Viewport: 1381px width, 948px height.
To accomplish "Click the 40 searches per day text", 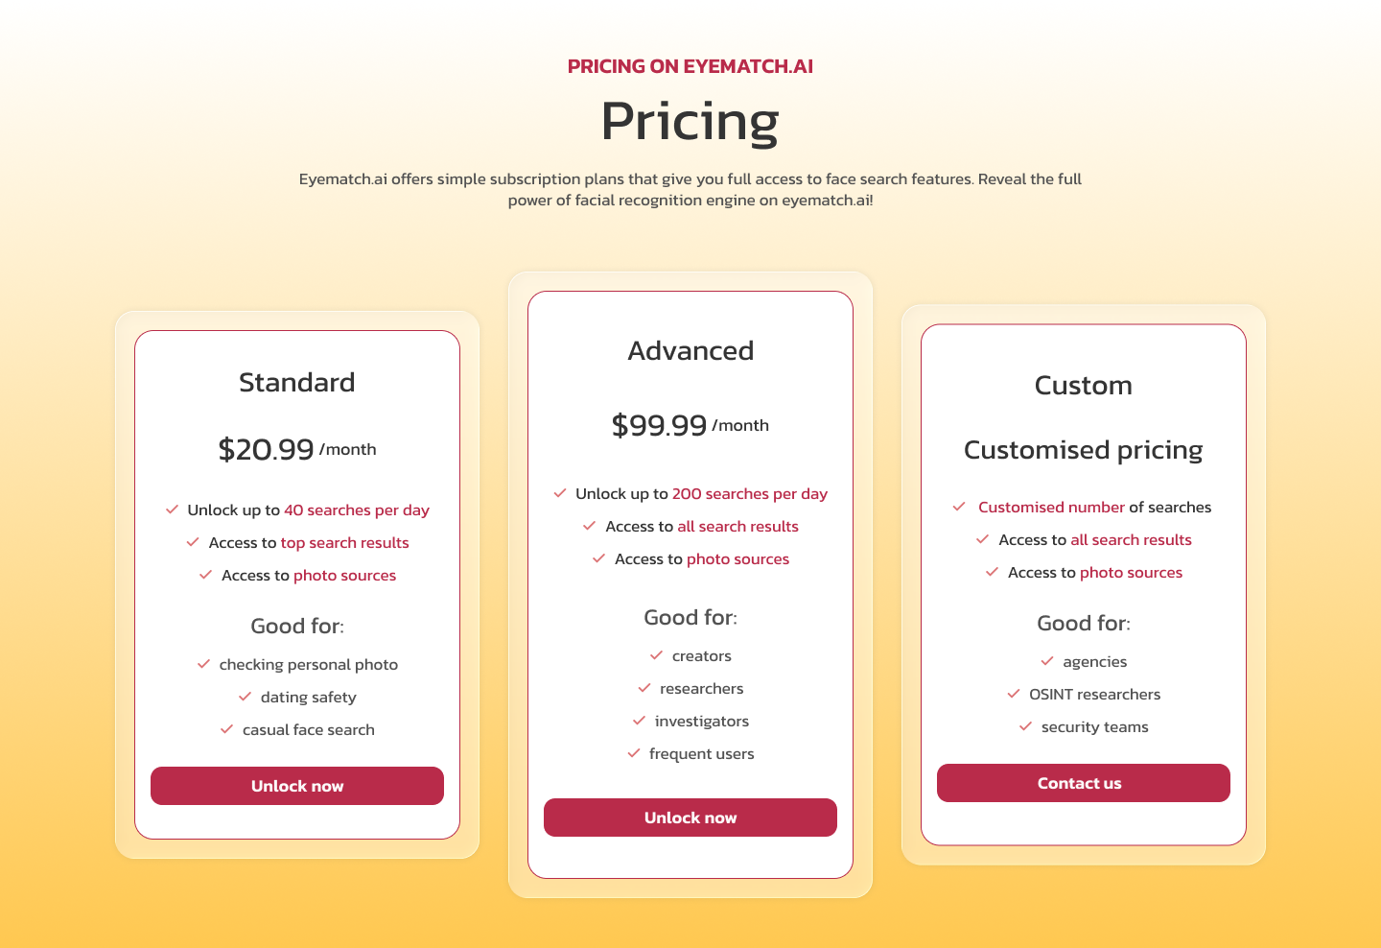I will (x=357, y=510).
